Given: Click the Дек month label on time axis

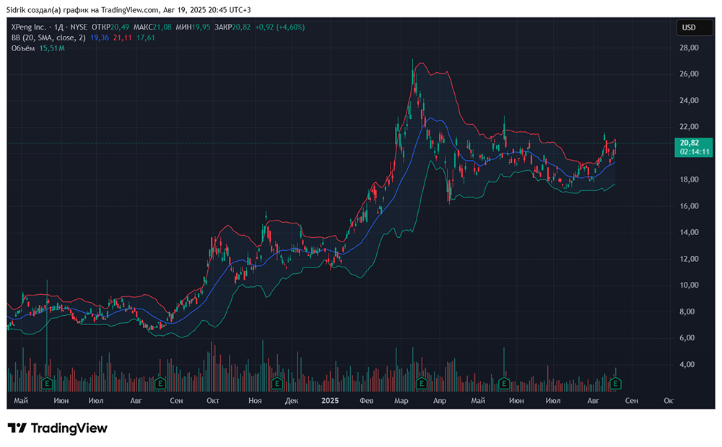Looking at the screenshot, I should point(292,401).
